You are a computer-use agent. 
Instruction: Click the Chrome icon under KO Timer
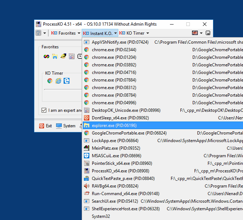50,81
